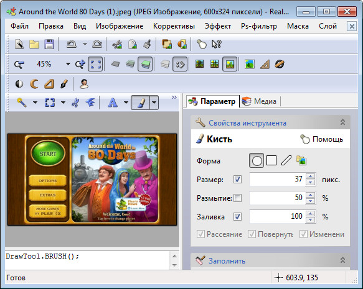Click the Размер value field showing 37

(x=277, y=179)
